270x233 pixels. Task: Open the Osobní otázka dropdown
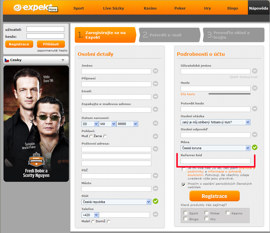pos(215,122)
